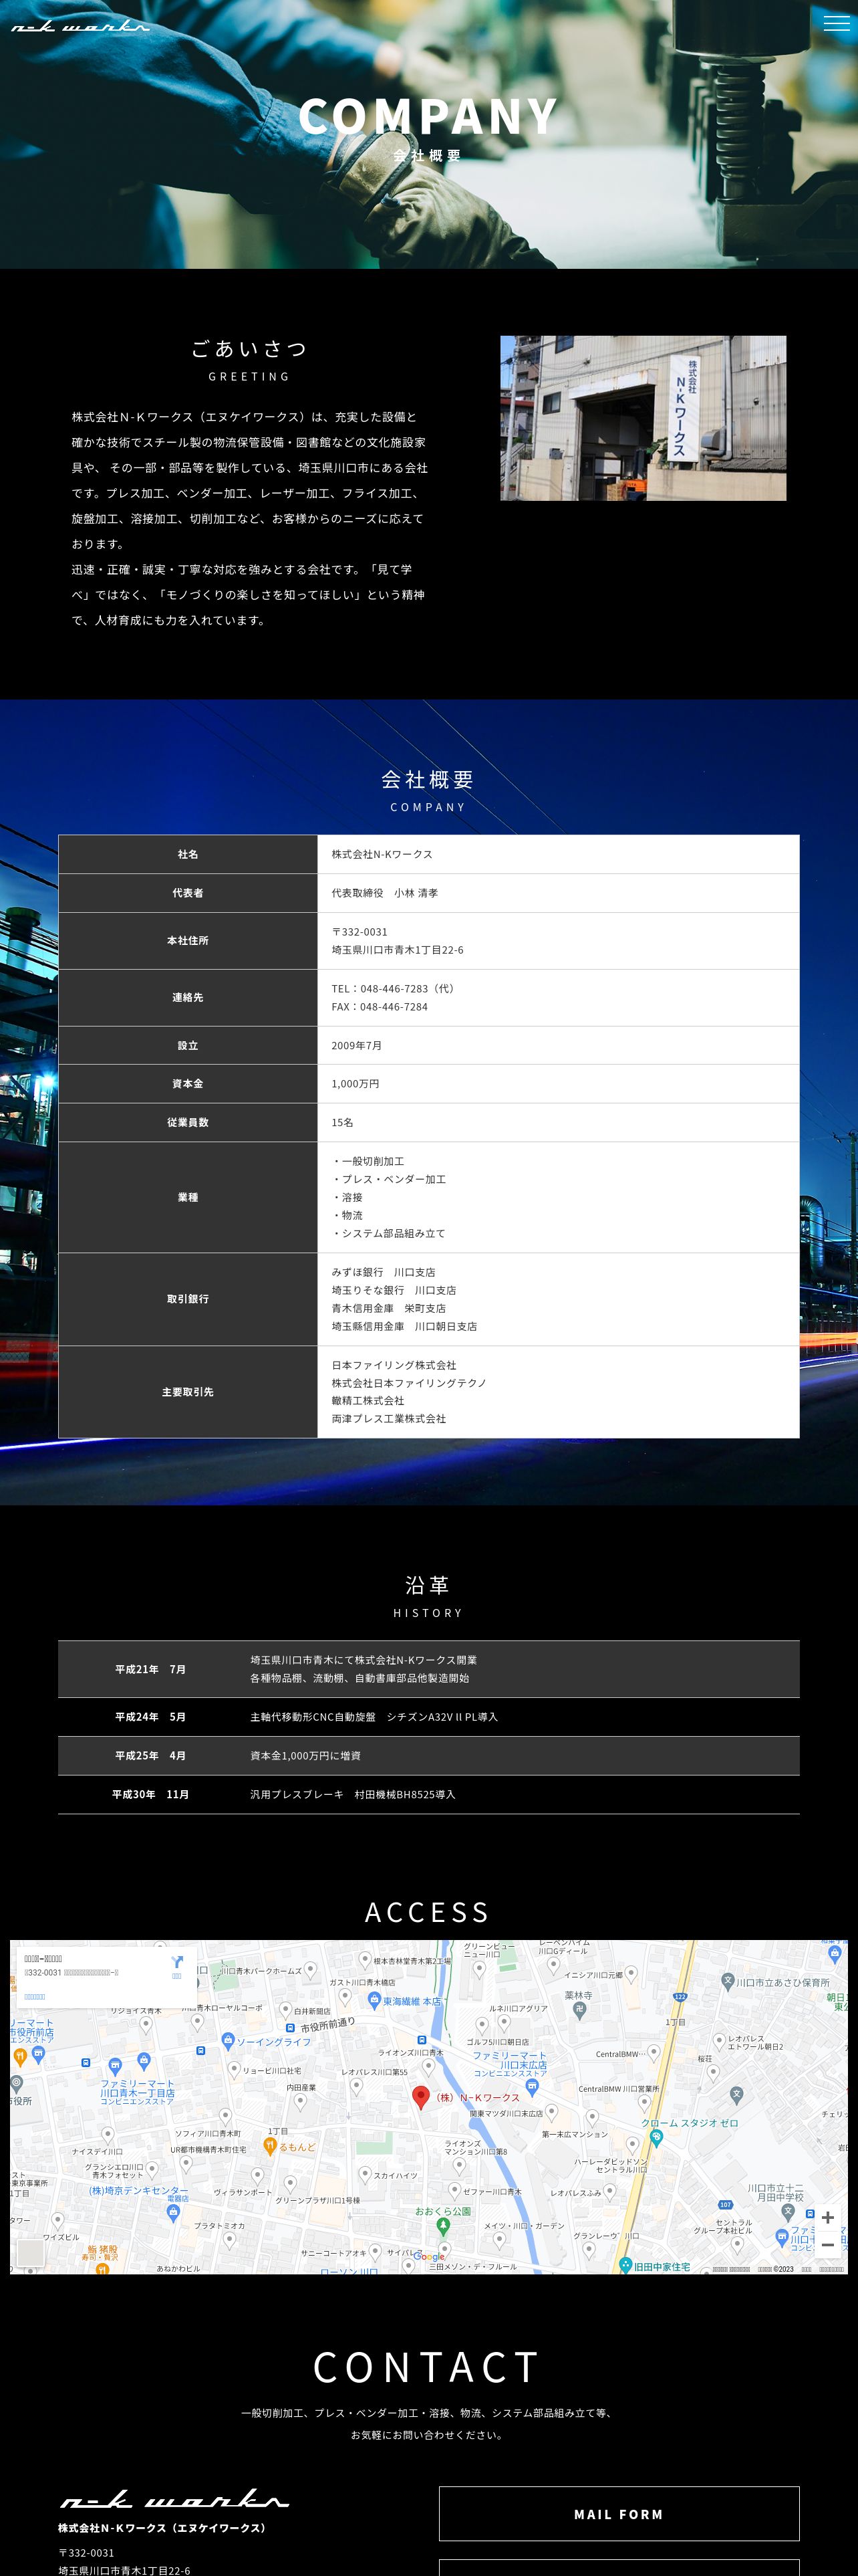Click the n-k works logo in header
Image resolution: width=858 pixels, height=2576 pixels.
coord(80,27)
